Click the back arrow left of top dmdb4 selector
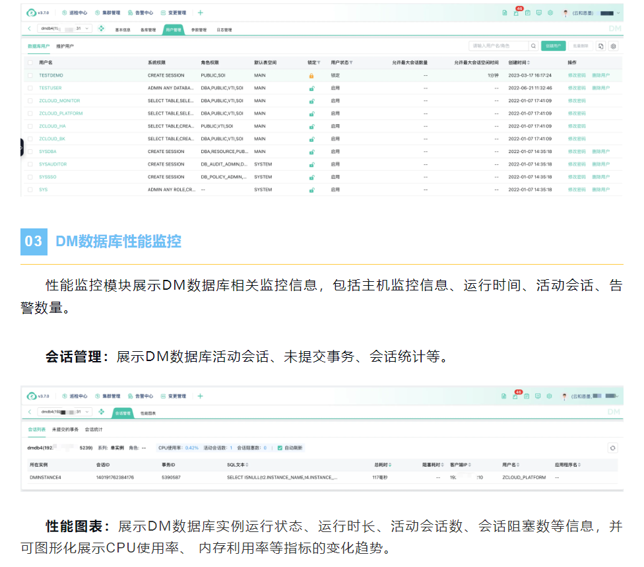Viewport: 644px width, 567px height. [30, 29]
